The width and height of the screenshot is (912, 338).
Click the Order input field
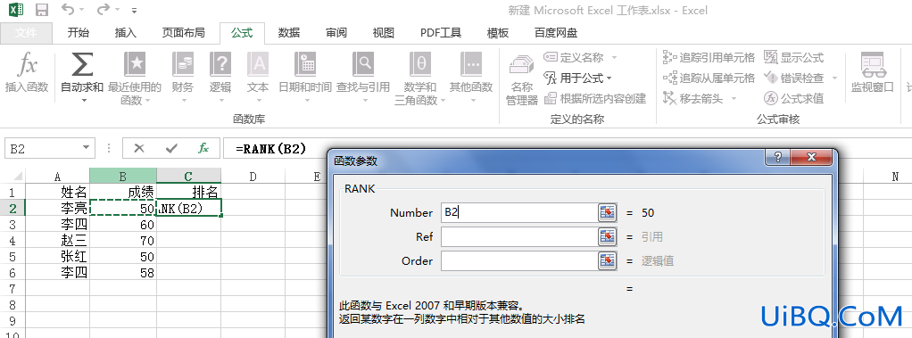coord(519,260)
